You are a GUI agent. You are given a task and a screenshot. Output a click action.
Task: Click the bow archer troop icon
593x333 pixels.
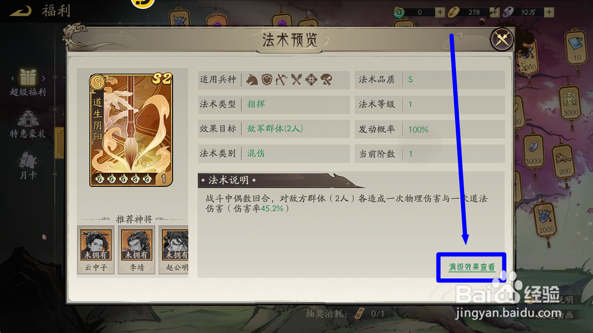point(281,79)
